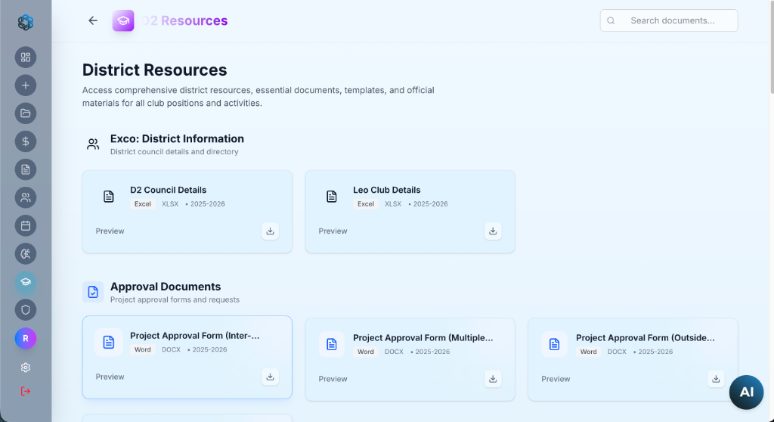Click the Project Approval Form (Inter-...) document icon
Viewport: 774px width, 422px height.
[x=109, y=342]
